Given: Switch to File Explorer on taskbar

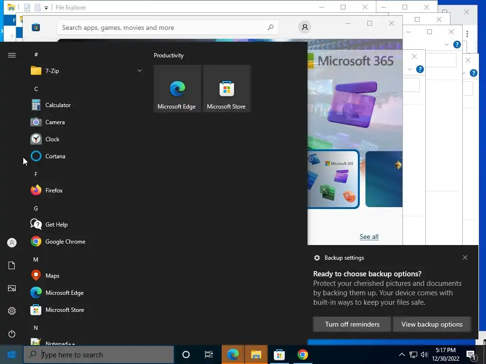Looking at the screenshot, I should (x=256, y=355).
